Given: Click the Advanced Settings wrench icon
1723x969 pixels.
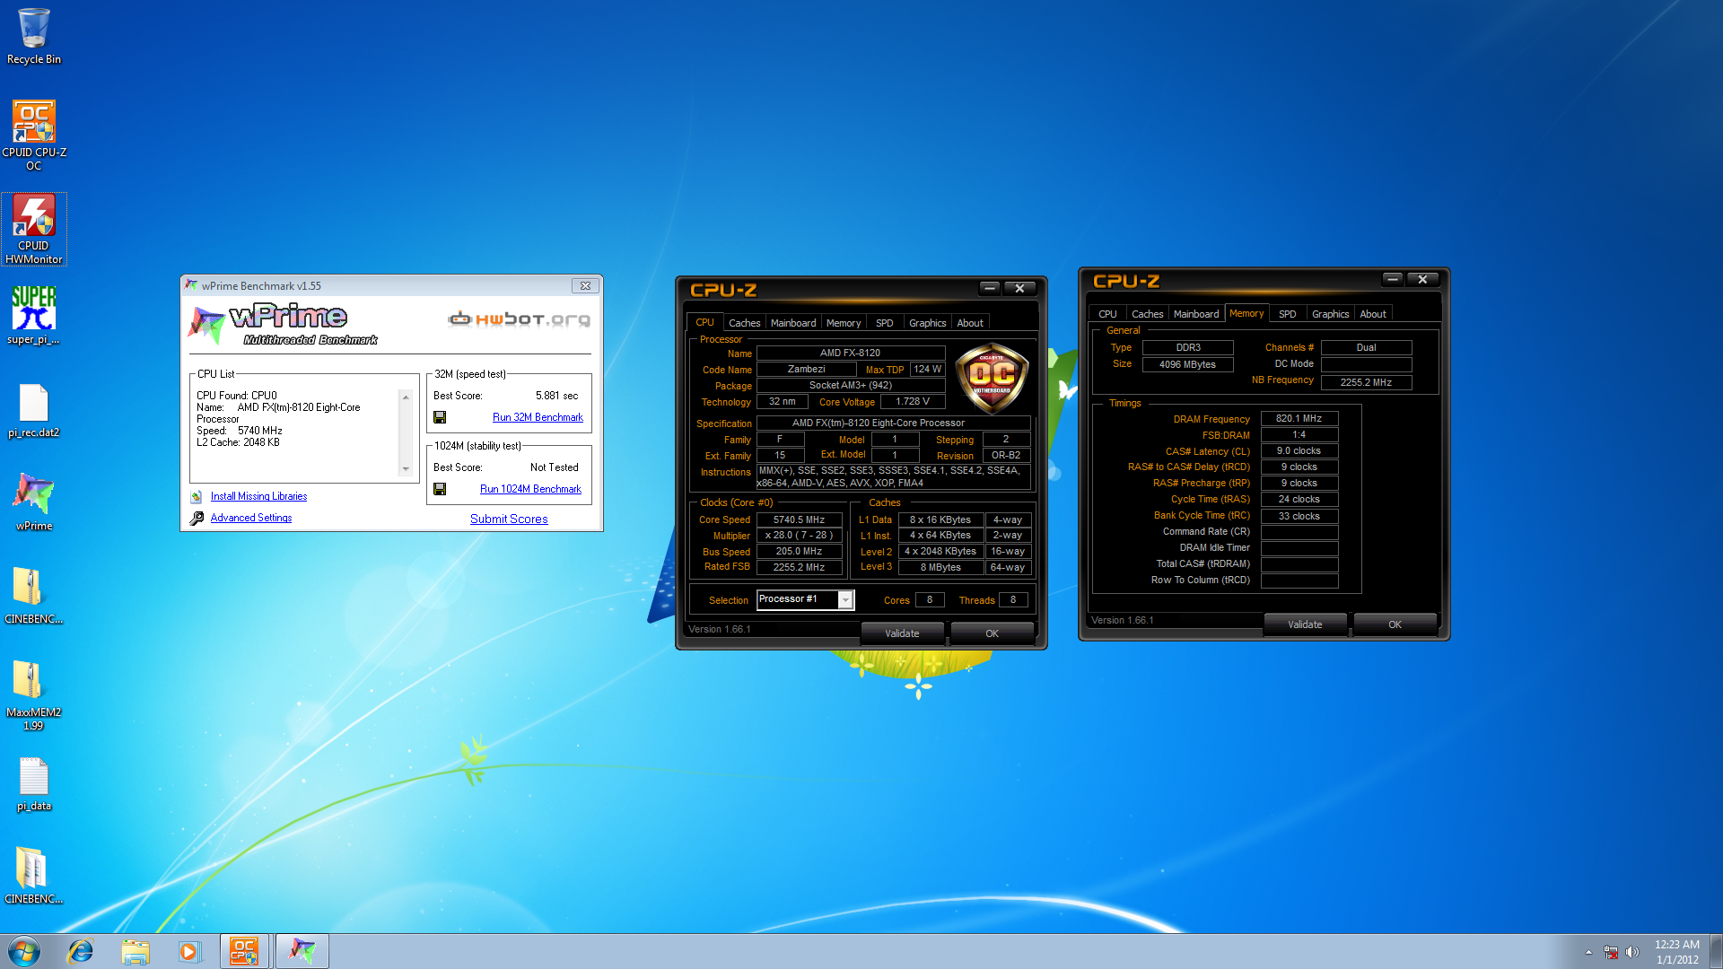Looking at the screenshot, I should coord(197,518).
